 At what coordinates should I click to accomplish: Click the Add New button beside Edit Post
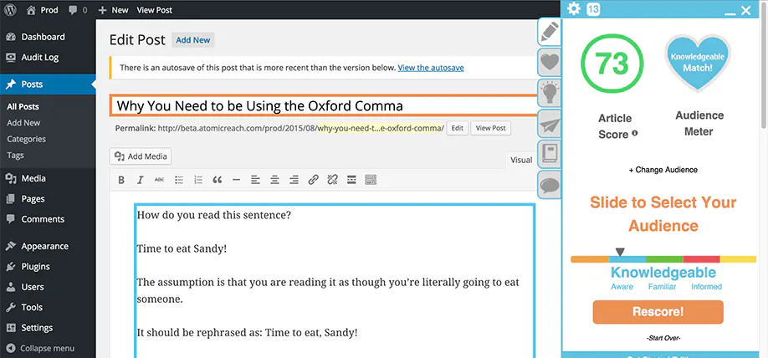(193, 40)
